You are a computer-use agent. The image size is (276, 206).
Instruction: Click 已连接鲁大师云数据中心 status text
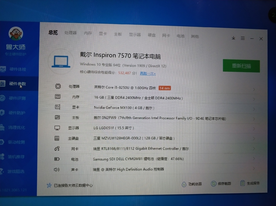pyautogui.click(x=73, y=185)
